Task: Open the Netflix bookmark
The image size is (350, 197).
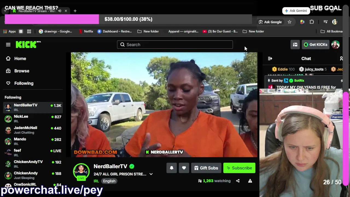Action: click(x=86, y=31)
